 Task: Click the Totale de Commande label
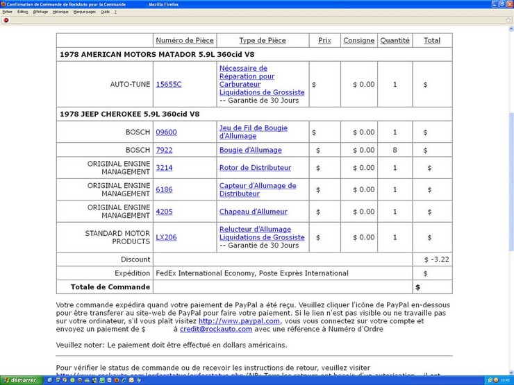(110, 286)
